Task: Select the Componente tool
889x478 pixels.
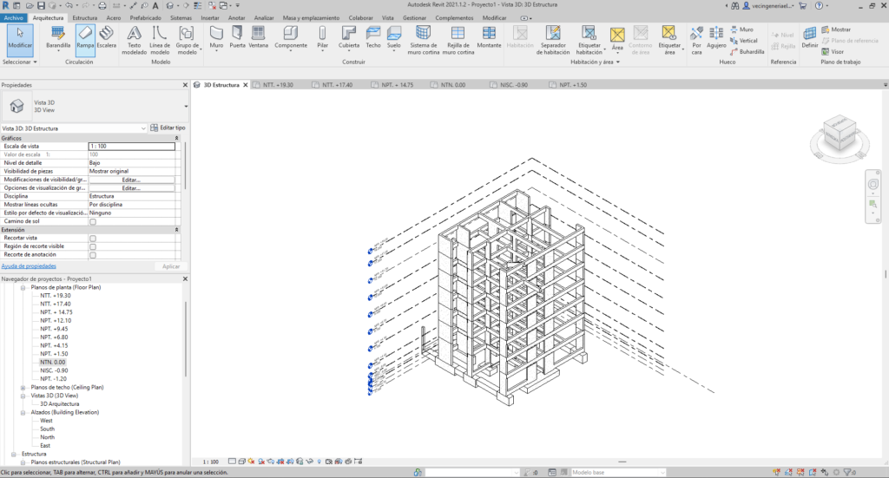Action: 291,38
